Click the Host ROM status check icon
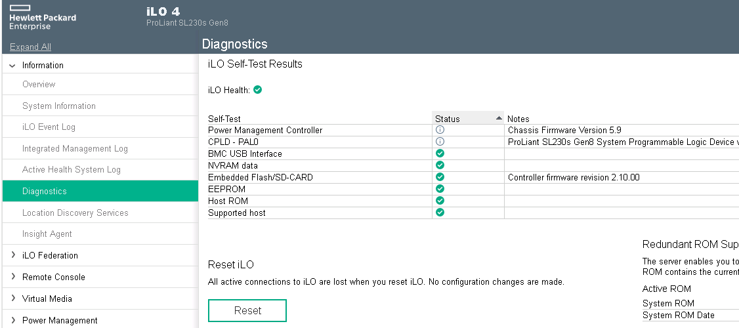739x328 pixels. click(x=440, y=201)
